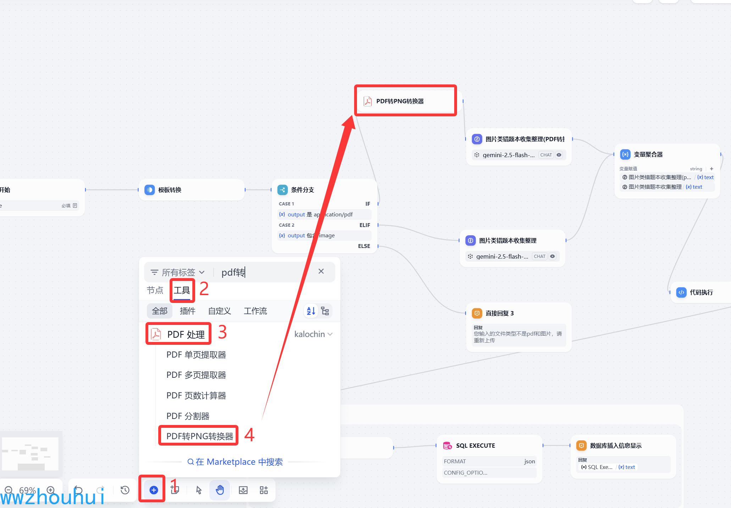
Task: Click the organize nodes layout icon
Action: (264, 490)
